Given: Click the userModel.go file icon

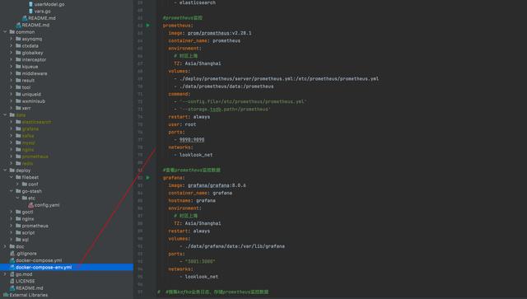Looking at the screenshot, I should [31, 4].
